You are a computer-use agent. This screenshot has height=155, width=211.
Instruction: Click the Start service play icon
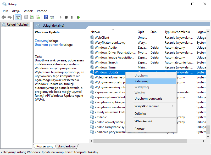point(60,17)
